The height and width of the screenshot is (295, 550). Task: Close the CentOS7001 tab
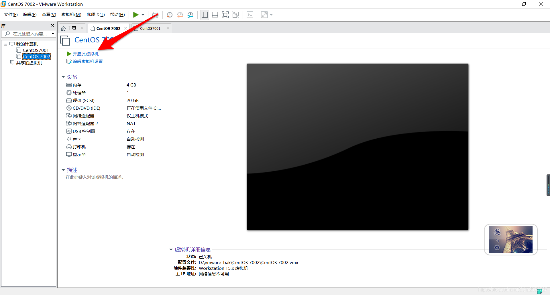168,28
